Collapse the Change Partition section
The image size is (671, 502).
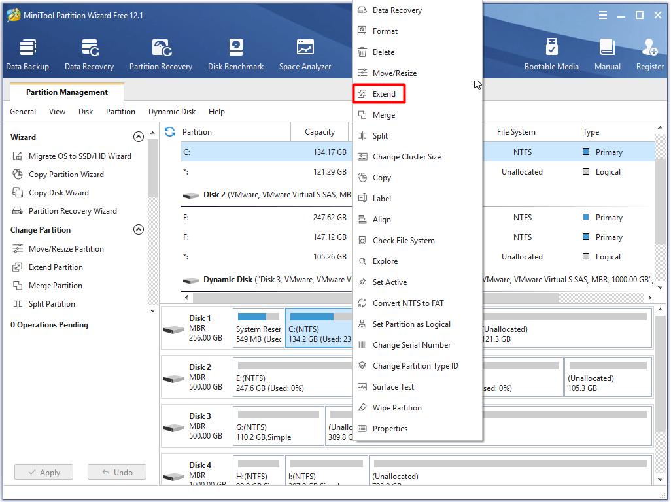click(x=139, y=229)
